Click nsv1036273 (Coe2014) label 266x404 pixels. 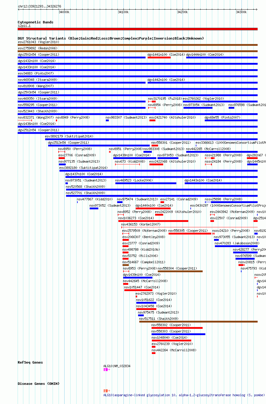[136, 218]
